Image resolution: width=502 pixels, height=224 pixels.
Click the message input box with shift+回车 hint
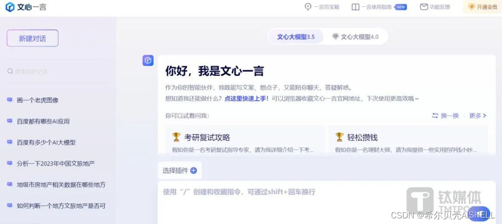coord(327,202)
